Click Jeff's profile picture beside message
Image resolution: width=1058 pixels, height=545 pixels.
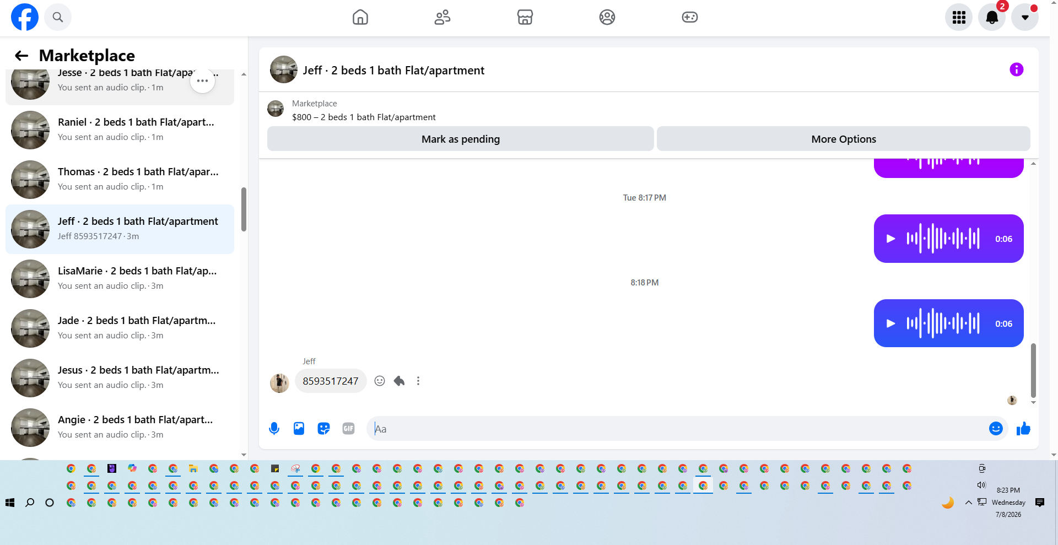point(279,383)
